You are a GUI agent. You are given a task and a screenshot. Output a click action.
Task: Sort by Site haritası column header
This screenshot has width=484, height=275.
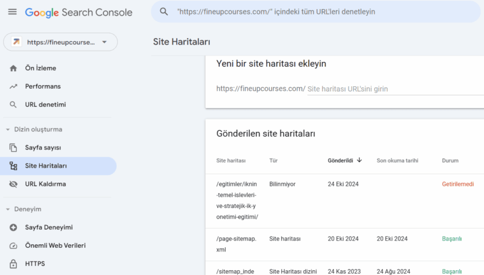(x=231, y=160)
